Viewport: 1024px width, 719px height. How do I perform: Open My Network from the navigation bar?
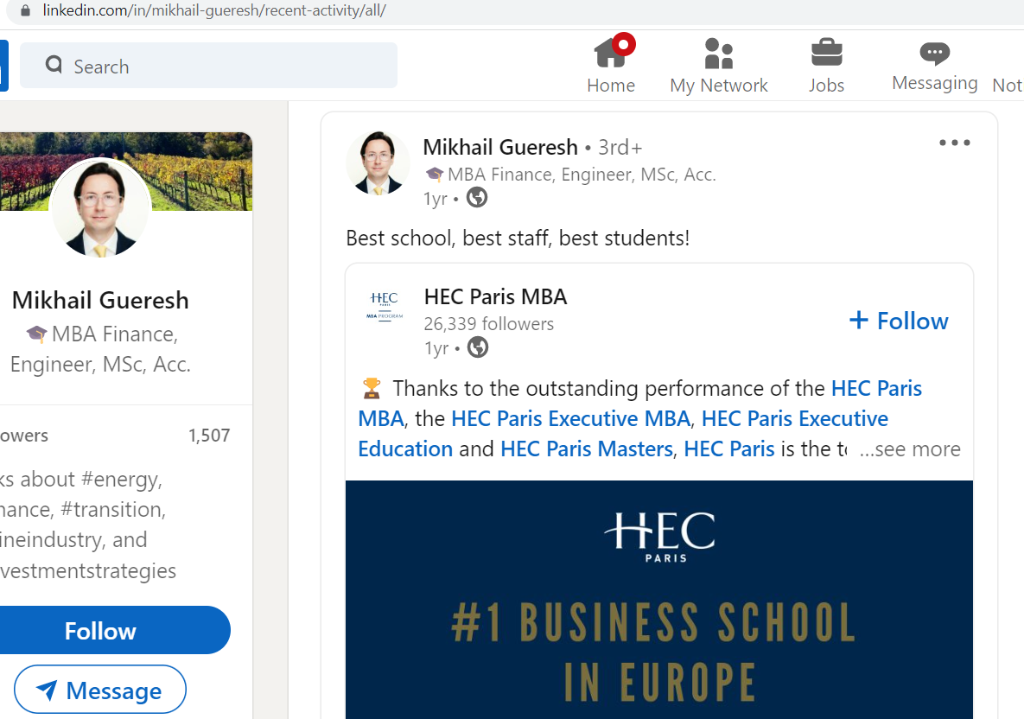click(x=718, y=66)
